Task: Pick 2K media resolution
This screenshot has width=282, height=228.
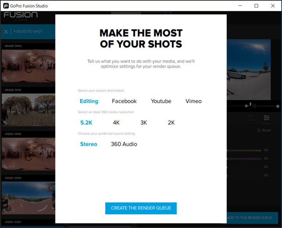Action: coord(171,123)
